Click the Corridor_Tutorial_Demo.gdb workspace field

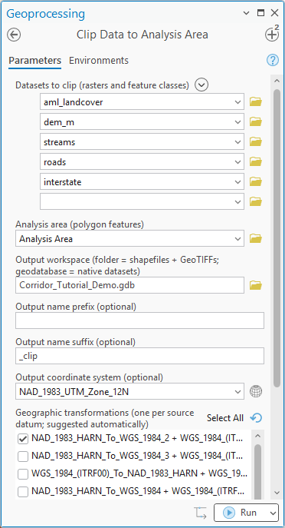pos(129,286)
